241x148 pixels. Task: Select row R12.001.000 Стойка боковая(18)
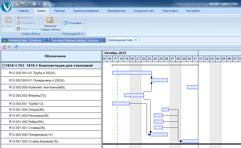coord(51,141)
